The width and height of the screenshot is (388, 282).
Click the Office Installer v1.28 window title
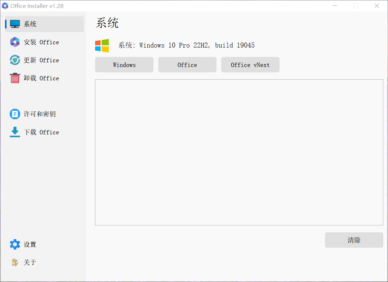37,6
